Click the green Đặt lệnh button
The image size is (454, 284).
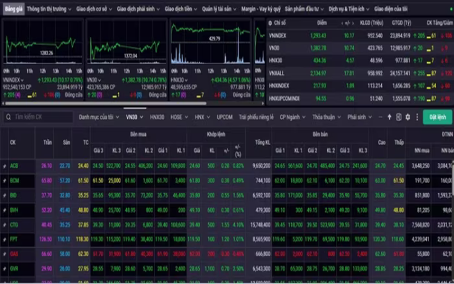[x=437, y=117]
